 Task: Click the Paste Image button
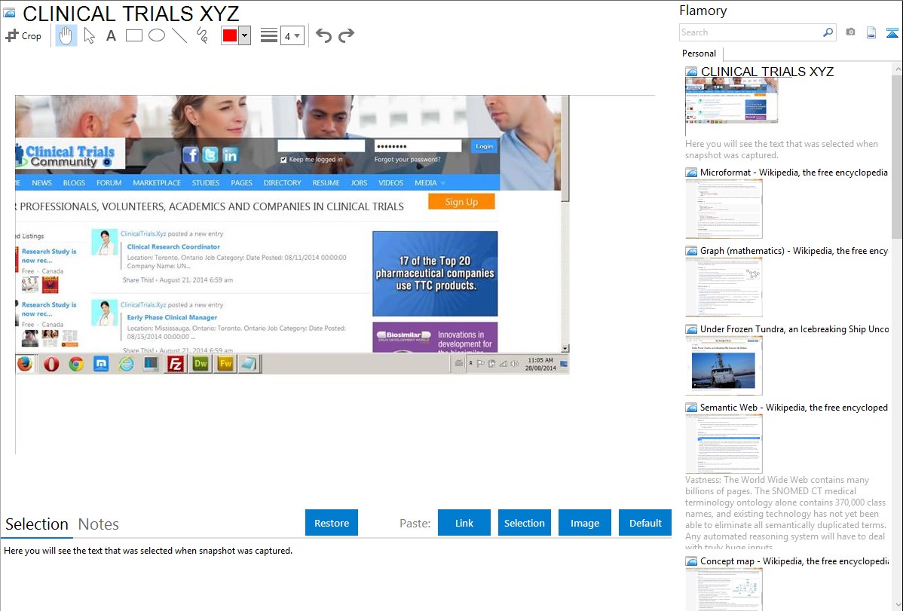pyautogui.click(x=584, y=523)
